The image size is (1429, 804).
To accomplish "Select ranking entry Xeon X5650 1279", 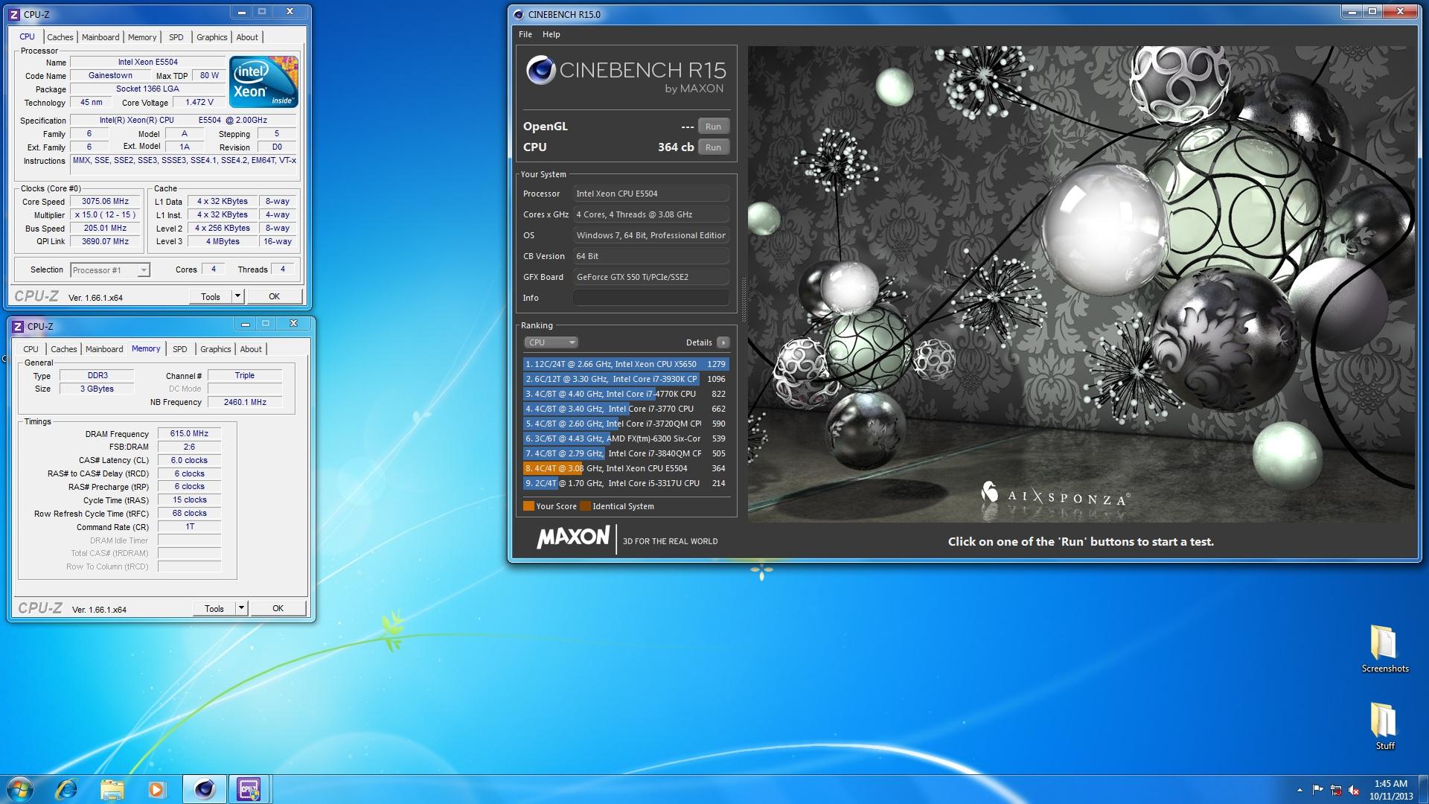I will (x=626, y=364).
